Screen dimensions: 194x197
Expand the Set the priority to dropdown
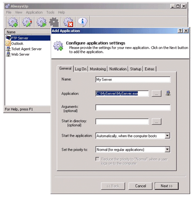(167, 150)
